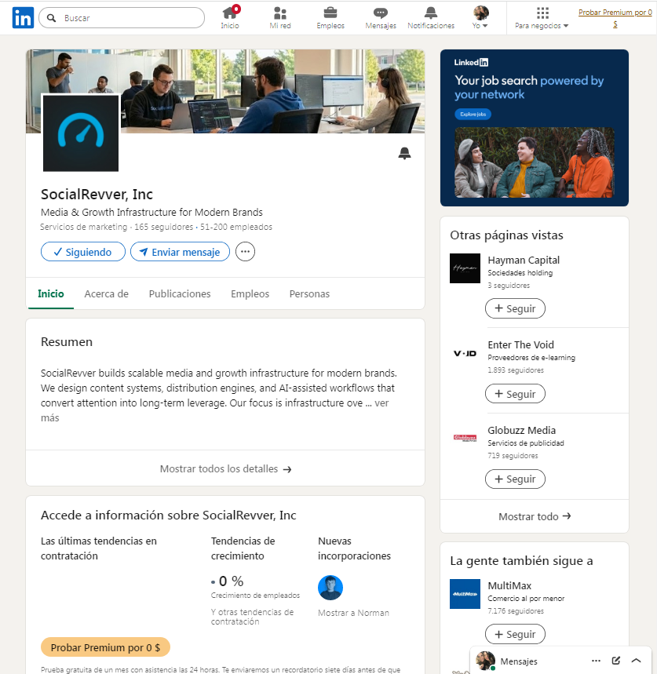Image resolution: width=657 pixels, height=674 pixels.
Task: Click the MultiMax page name
Action: click(509, 586)
